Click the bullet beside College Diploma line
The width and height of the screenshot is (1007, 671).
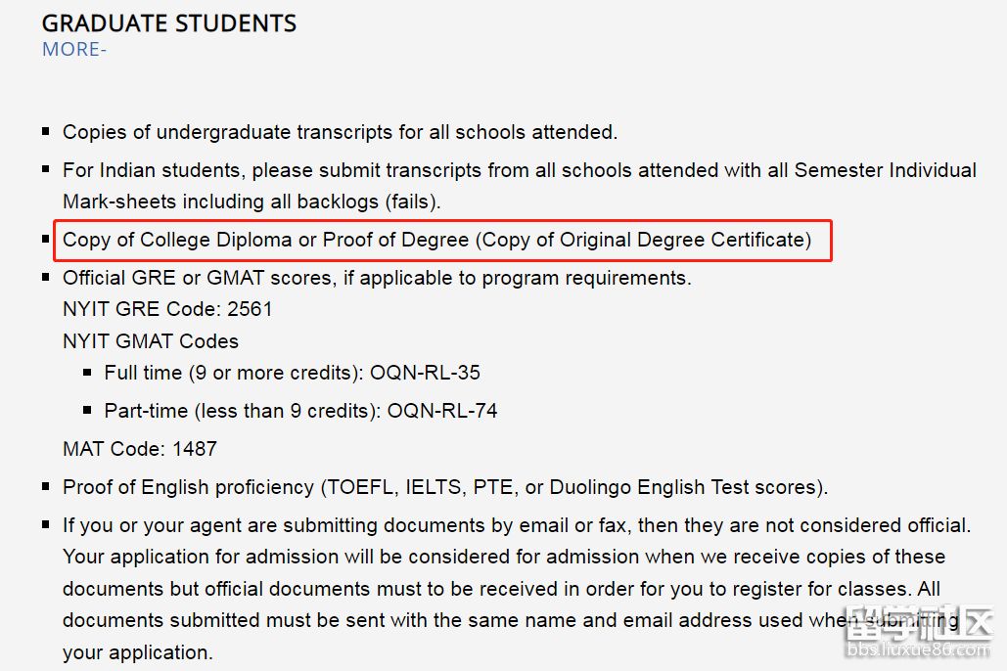(x=46, y=239)
